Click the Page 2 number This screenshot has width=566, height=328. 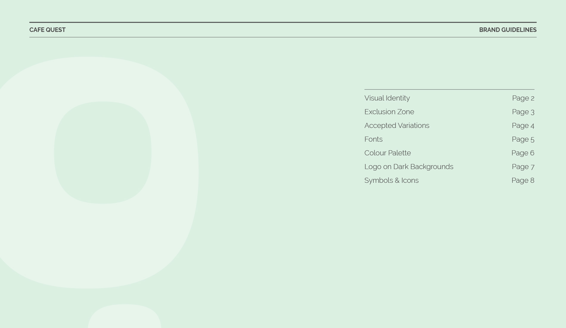[523, 98]
